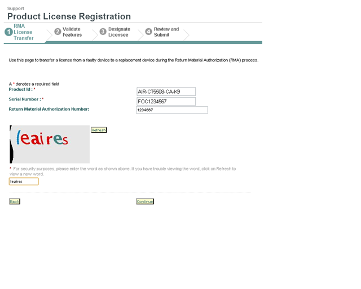Screen dimensions: 361x289
Task: Focus the Serial Number input field
Action: 166,102
